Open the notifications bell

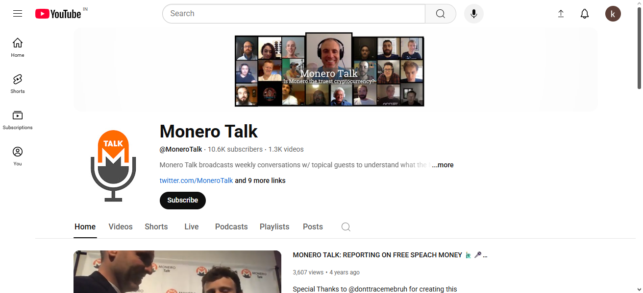[x=584, y=14]
